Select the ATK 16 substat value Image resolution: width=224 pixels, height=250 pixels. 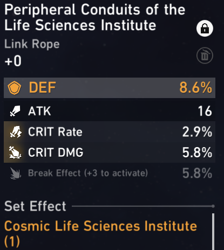(x=205, y=111)
